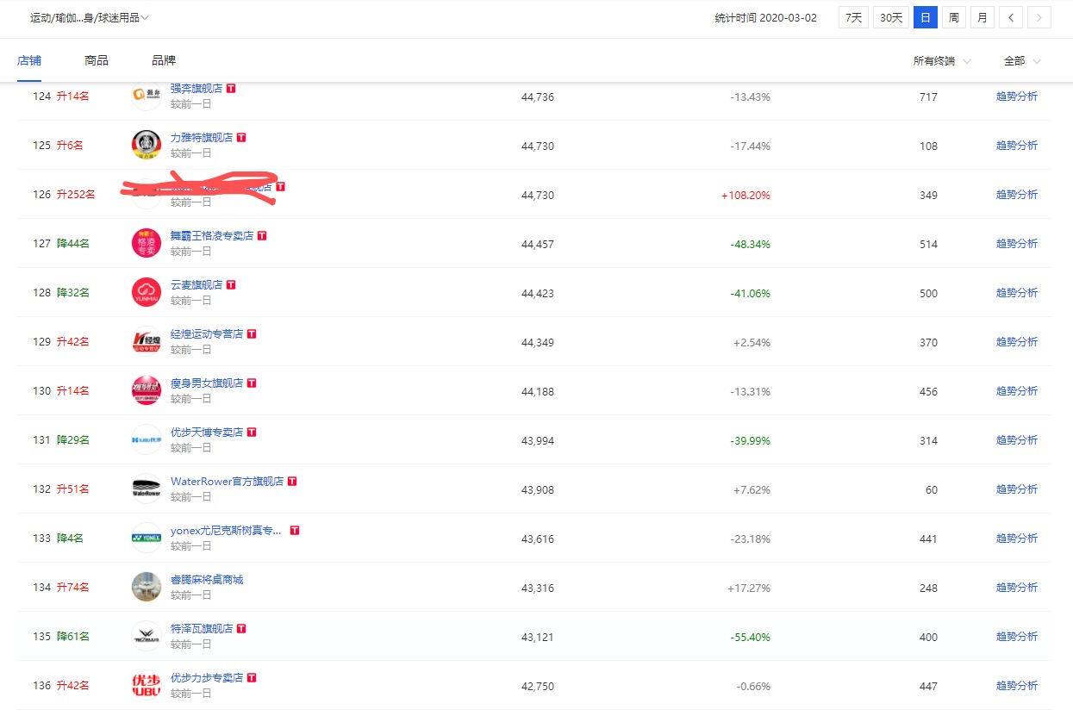Open the 全部 filter dropdown
Viewport: 1073px width, 716px height.
click(1021, 61)
